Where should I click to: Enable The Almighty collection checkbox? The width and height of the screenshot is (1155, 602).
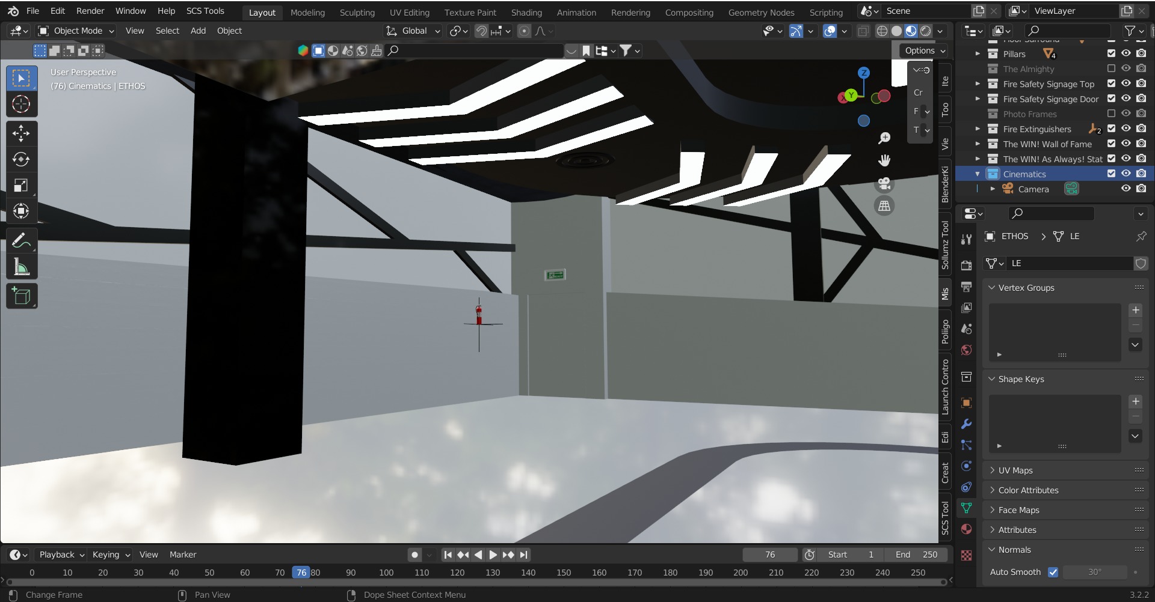(x=1111, y=68)
